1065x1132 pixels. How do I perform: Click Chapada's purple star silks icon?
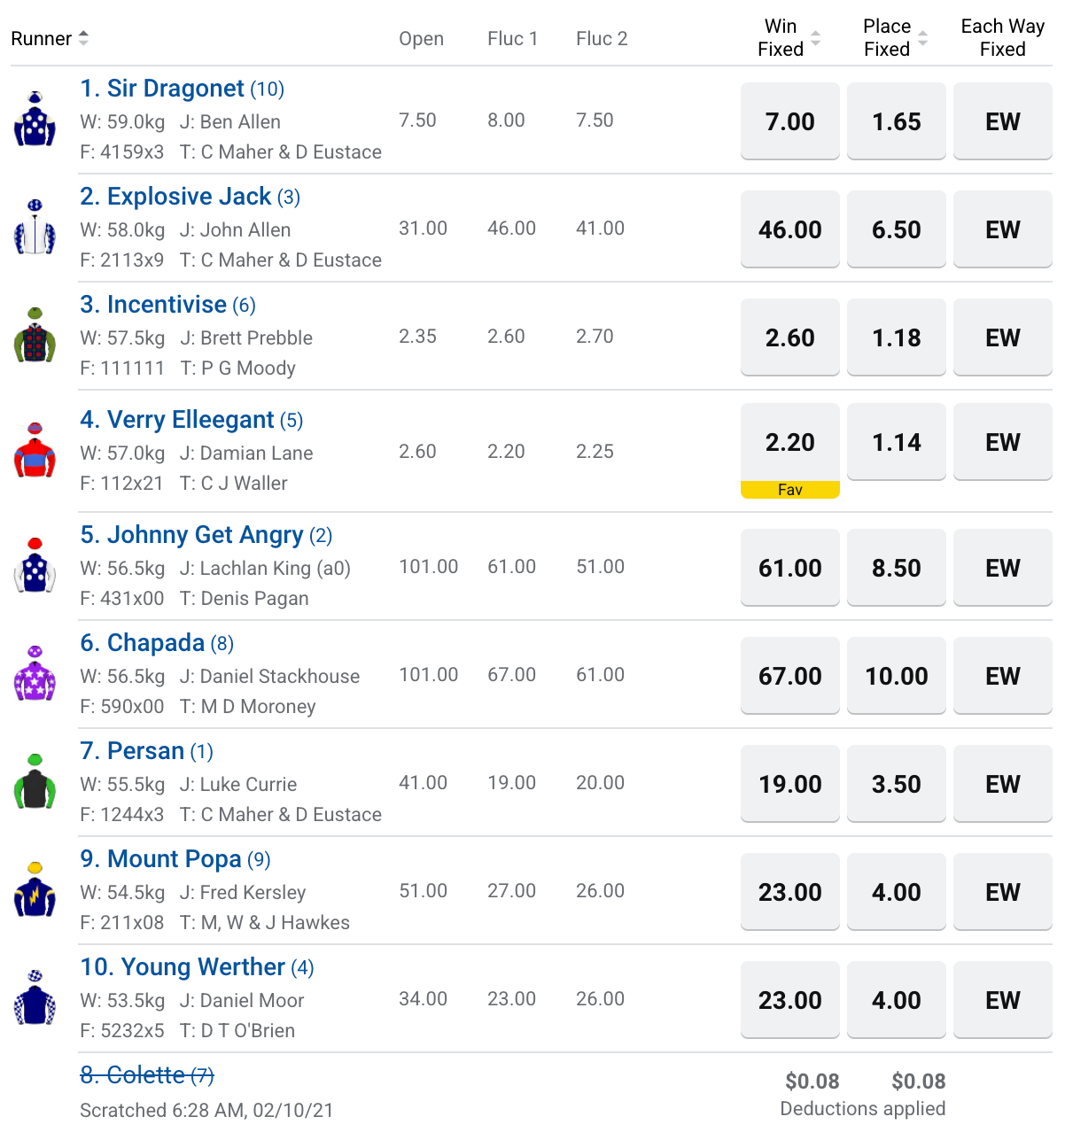(35, 673)
